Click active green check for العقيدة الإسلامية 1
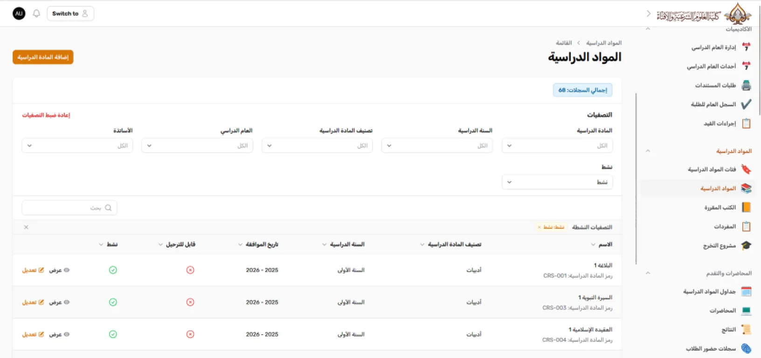761x358 pixels. tap(113, 334)
